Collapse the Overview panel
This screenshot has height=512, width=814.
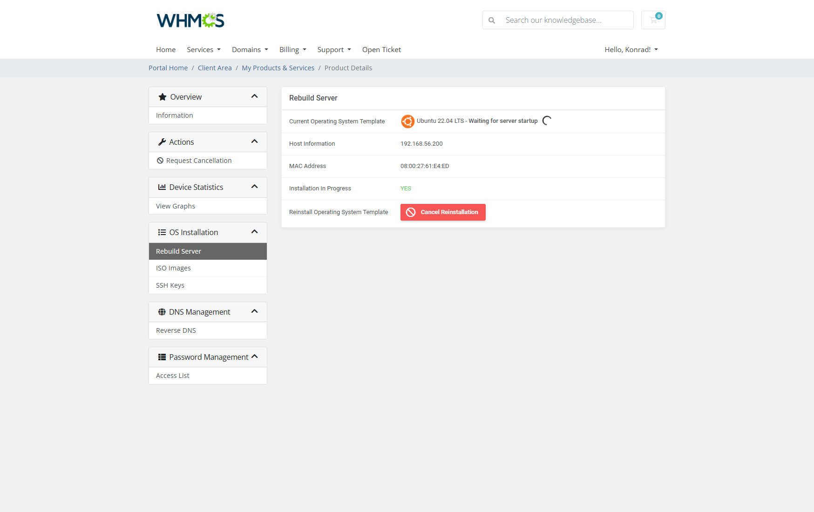[x=255, y=96]
